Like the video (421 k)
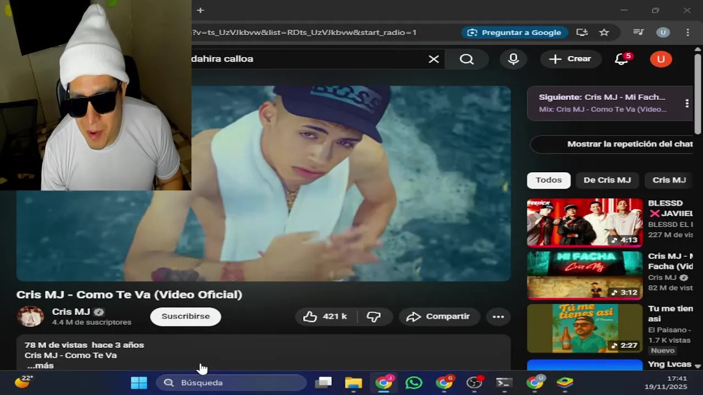Viewport: 703px width, 395px height. (x=326, y=317)
